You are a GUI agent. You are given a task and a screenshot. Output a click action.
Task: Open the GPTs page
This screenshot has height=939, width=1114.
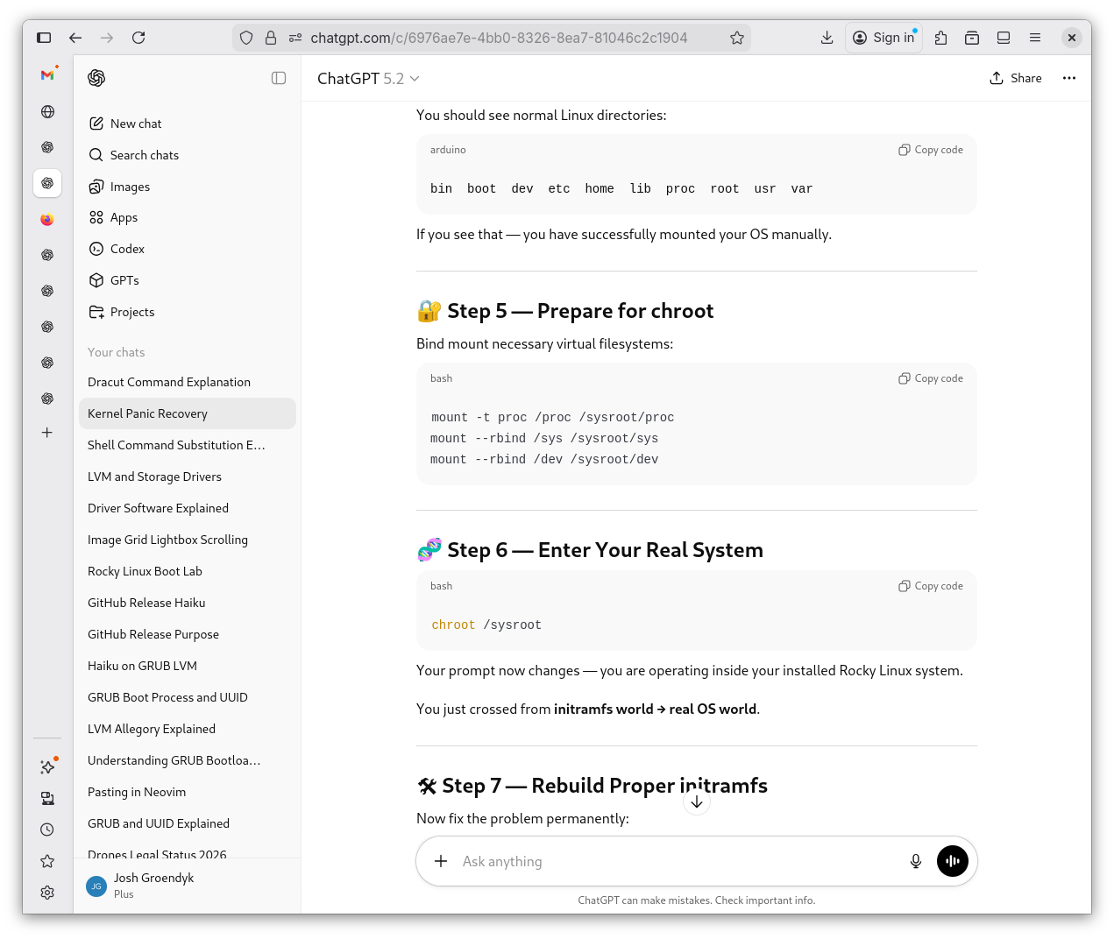click(x=124, y=280)
